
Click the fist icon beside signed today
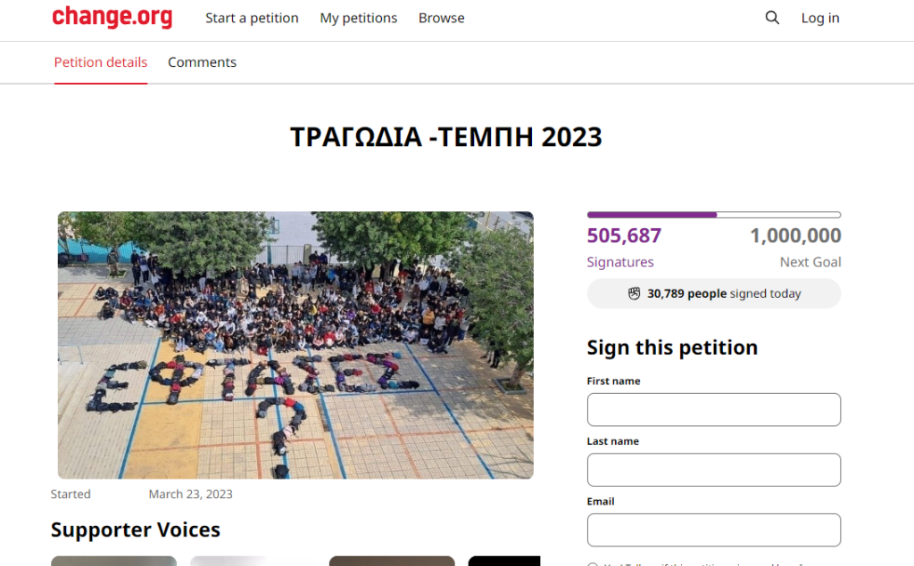635,293
